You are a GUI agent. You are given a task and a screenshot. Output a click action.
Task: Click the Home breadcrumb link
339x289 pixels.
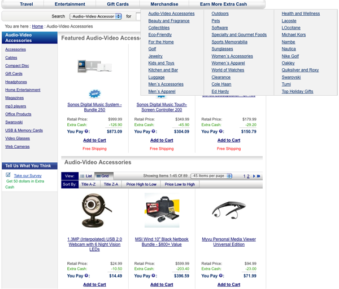click(x=37, y=26)
